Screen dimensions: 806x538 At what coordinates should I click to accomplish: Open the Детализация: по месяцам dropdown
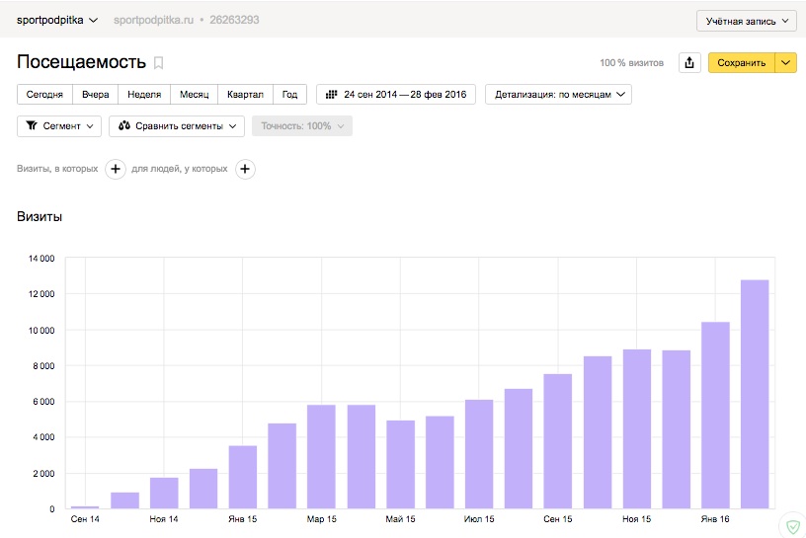[x=558, y=95]
